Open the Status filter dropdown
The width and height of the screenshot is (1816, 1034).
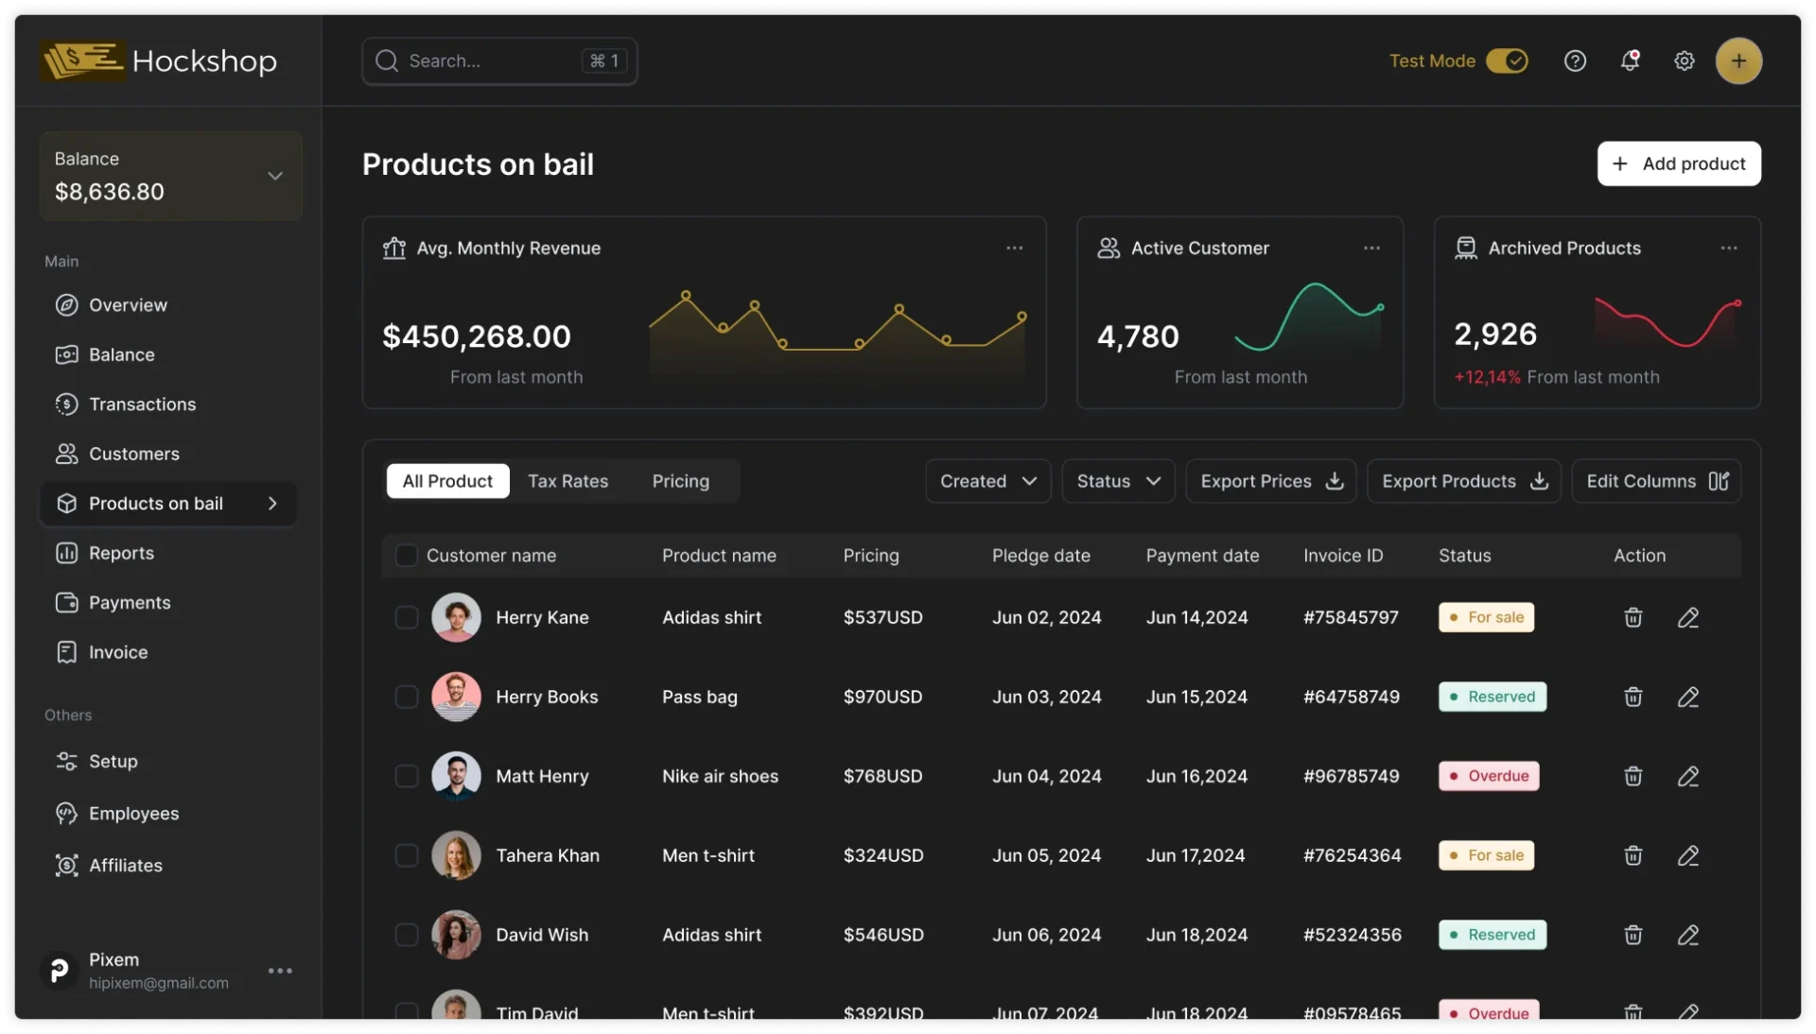(1118, 481)
